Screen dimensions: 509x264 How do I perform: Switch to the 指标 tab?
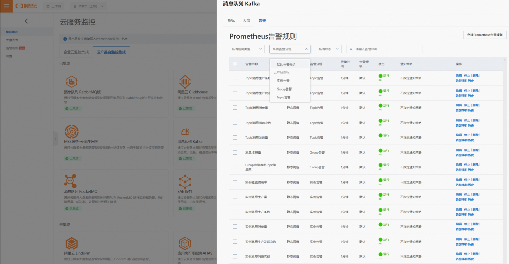(x=231, y=20)
